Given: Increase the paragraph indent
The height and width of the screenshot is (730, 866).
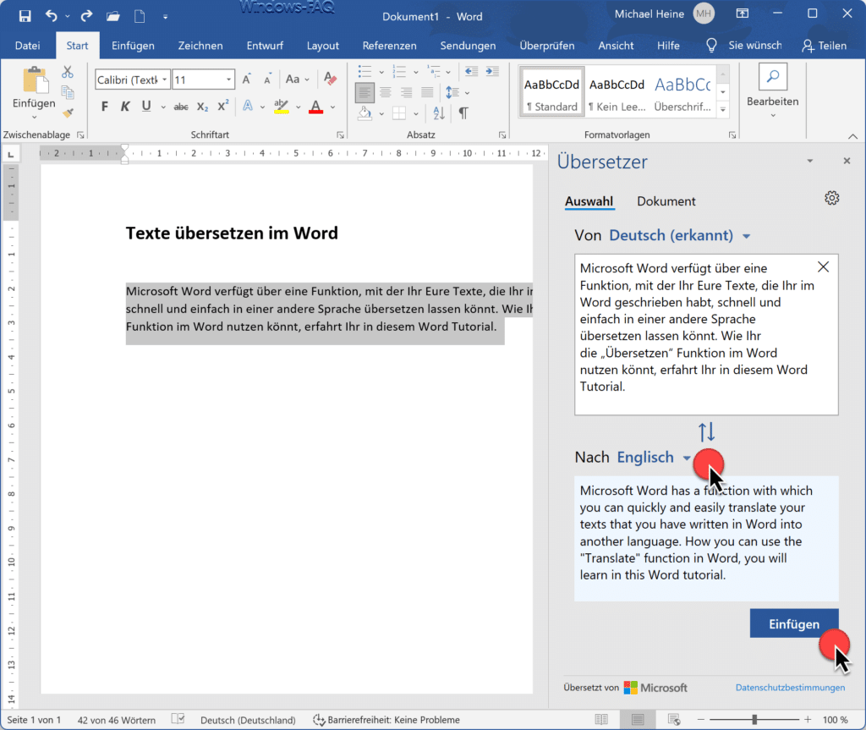Looking at the screenshot, I should coord(492,71).
